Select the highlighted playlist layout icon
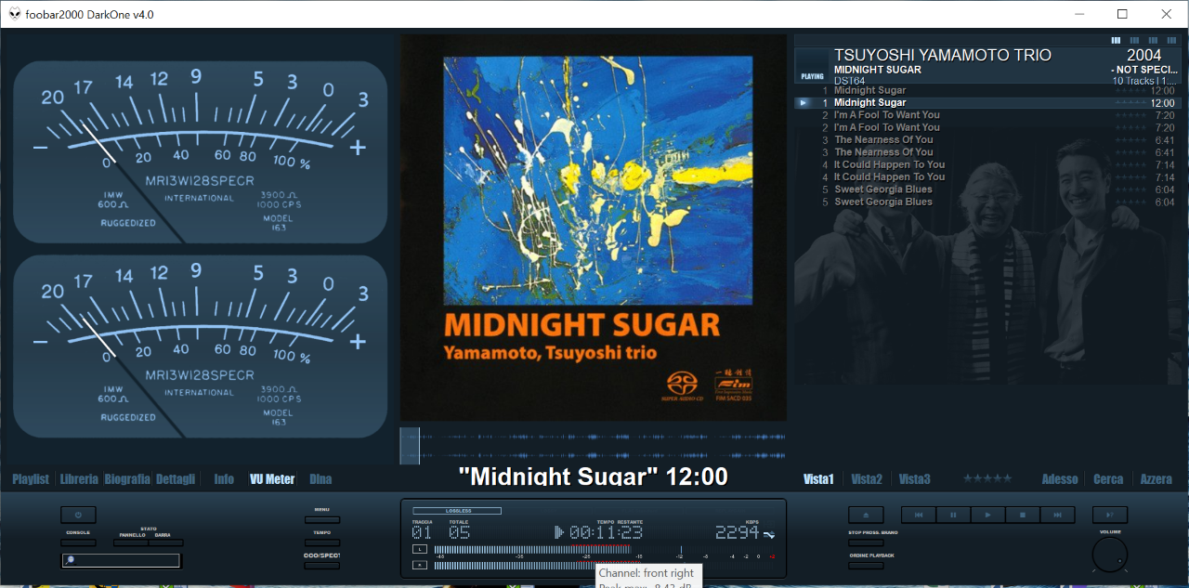 [1116, 41]
